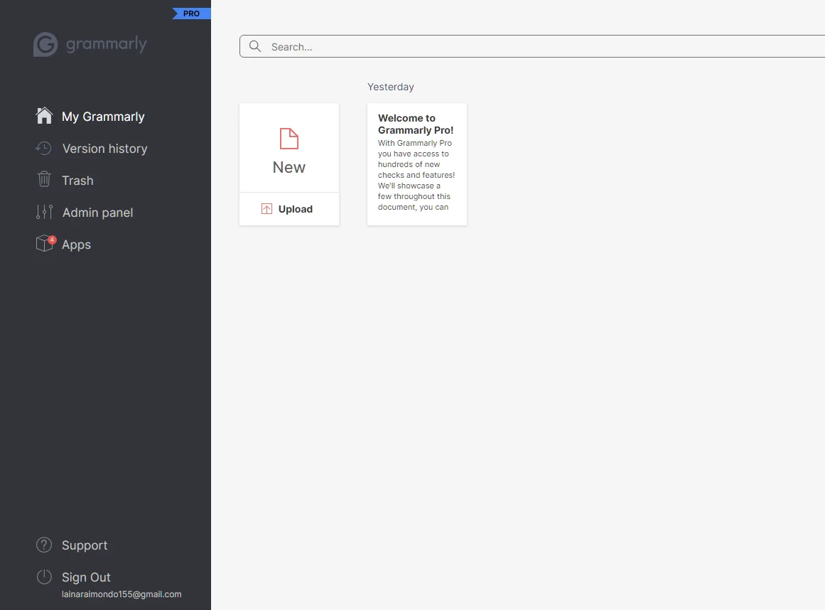Click Sign Out label

(x=86, y=577)
